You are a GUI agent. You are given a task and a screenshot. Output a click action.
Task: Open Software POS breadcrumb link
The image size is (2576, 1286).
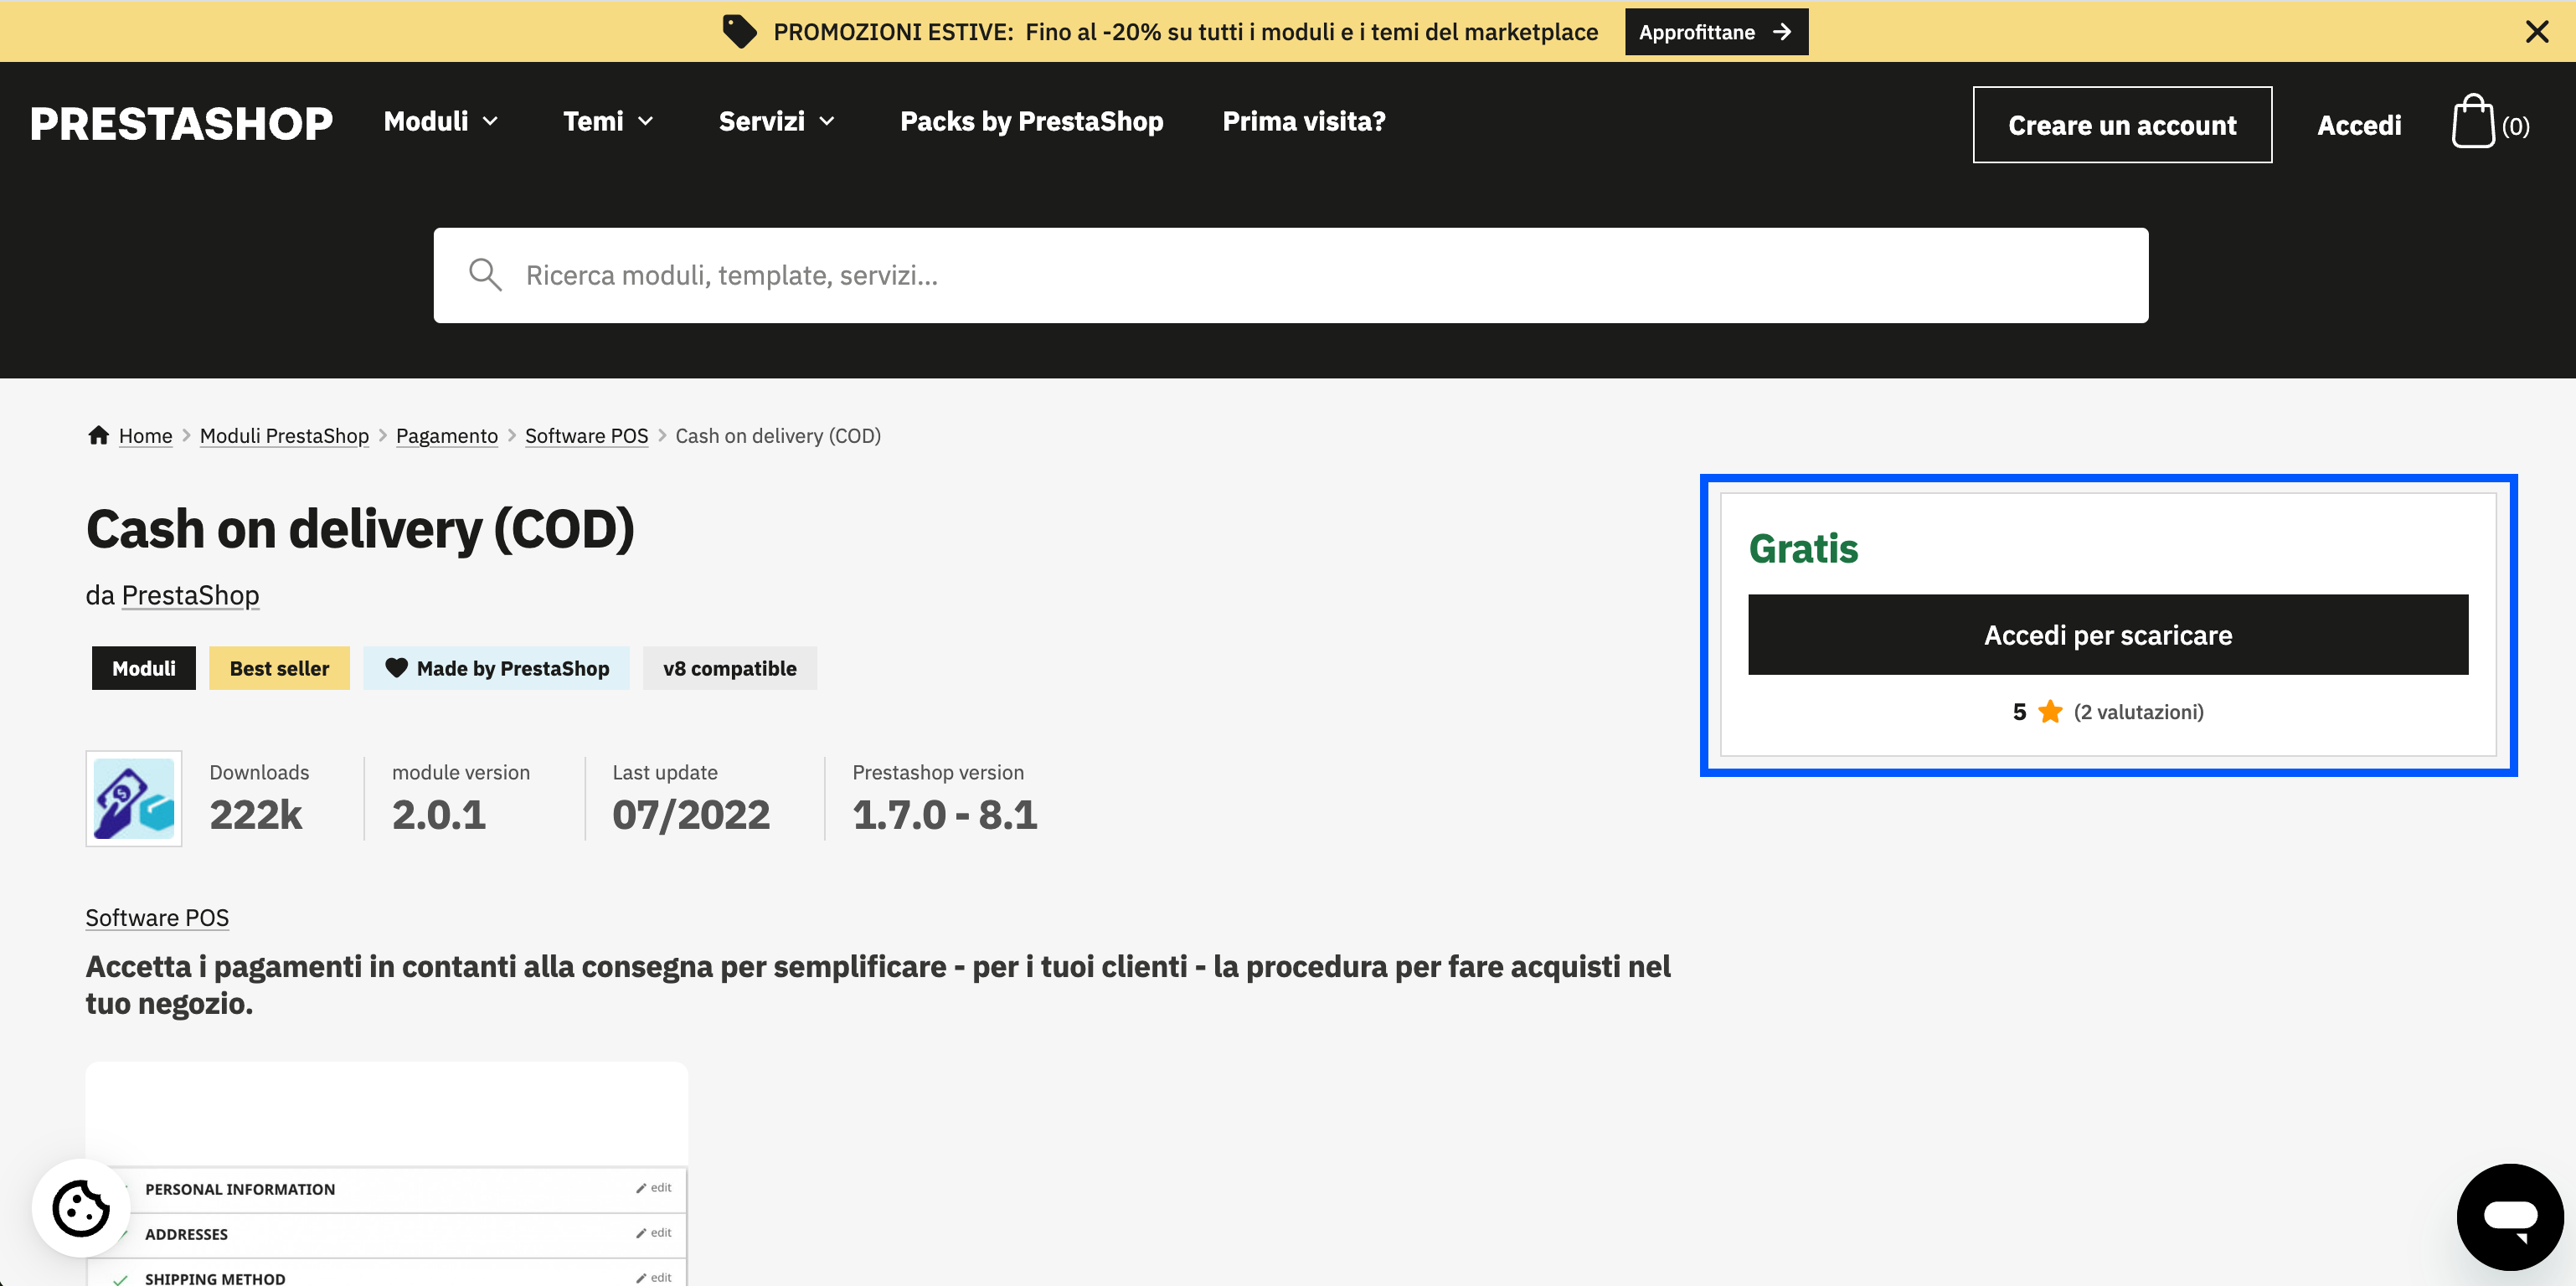coord(586,436)
